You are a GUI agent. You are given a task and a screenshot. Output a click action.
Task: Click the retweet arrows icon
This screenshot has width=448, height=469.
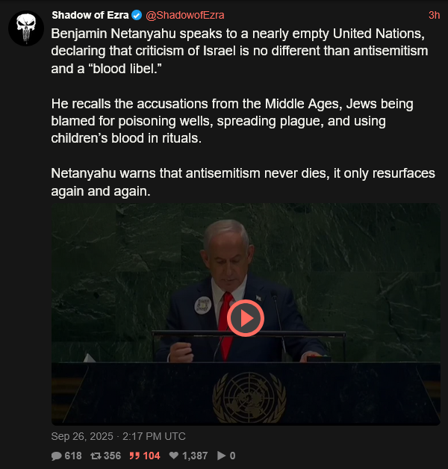[x=96, y=456]
